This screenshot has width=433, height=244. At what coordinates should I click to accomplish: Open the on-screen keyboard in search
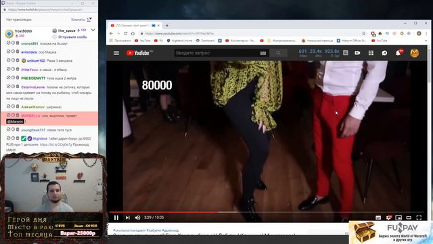coord(263,53)
